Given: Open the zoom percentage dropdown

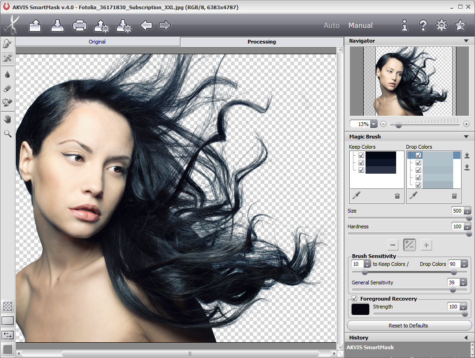Looking at the screenshot, I should [373, 124].
